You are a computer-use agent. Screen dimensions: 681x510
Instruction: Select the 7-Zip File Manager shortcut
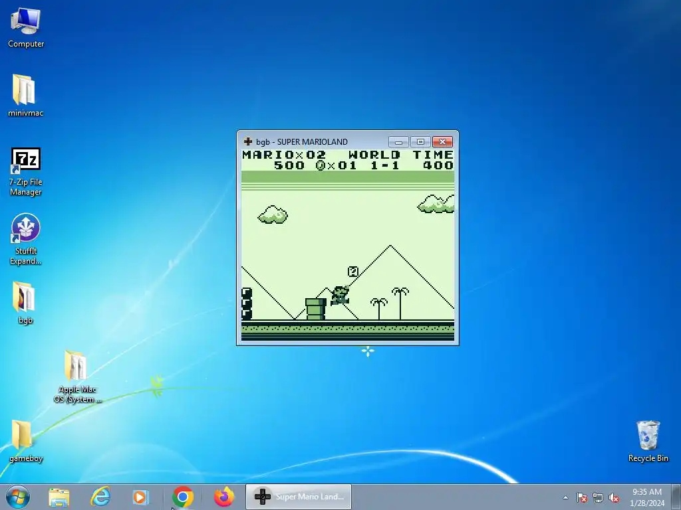coord(26,172)
